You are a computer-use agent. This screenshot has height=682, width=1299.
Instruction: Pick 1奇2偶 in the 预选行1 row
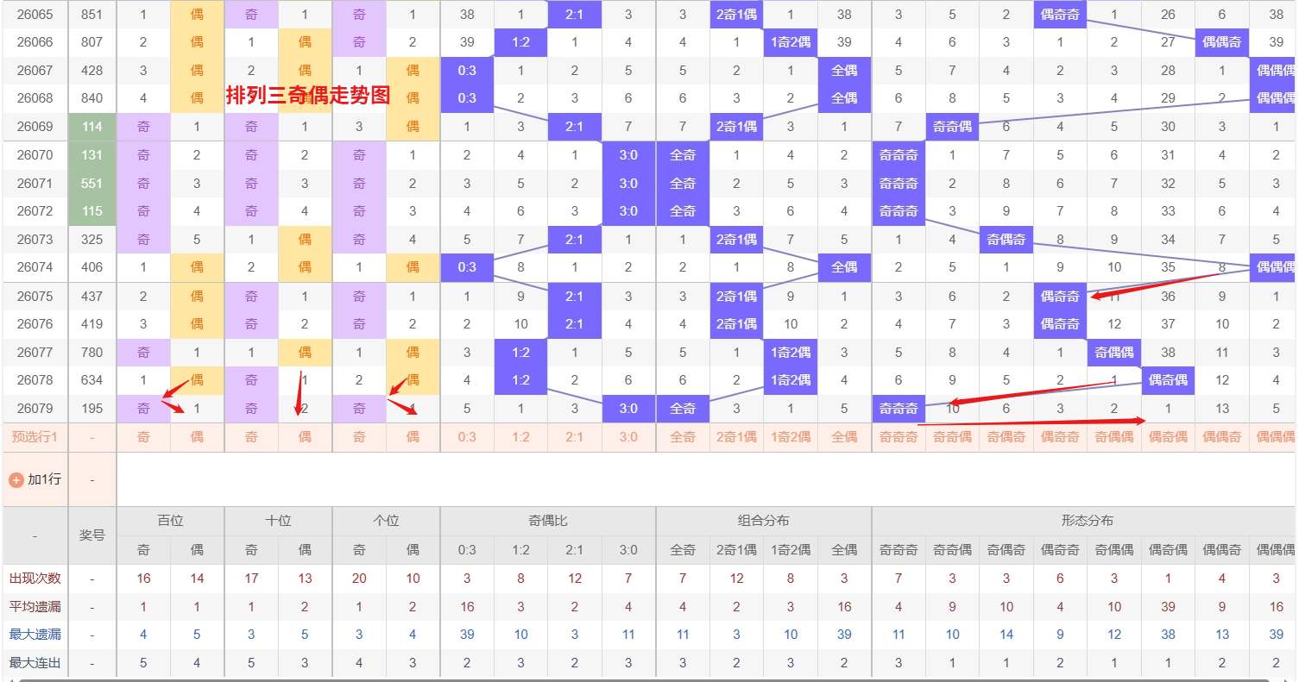791,437
